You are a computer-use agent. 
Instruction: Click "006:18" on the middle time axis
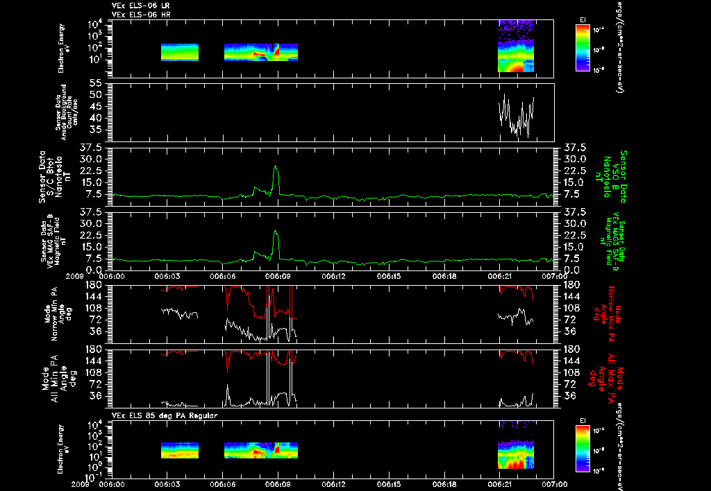(444, 276)
